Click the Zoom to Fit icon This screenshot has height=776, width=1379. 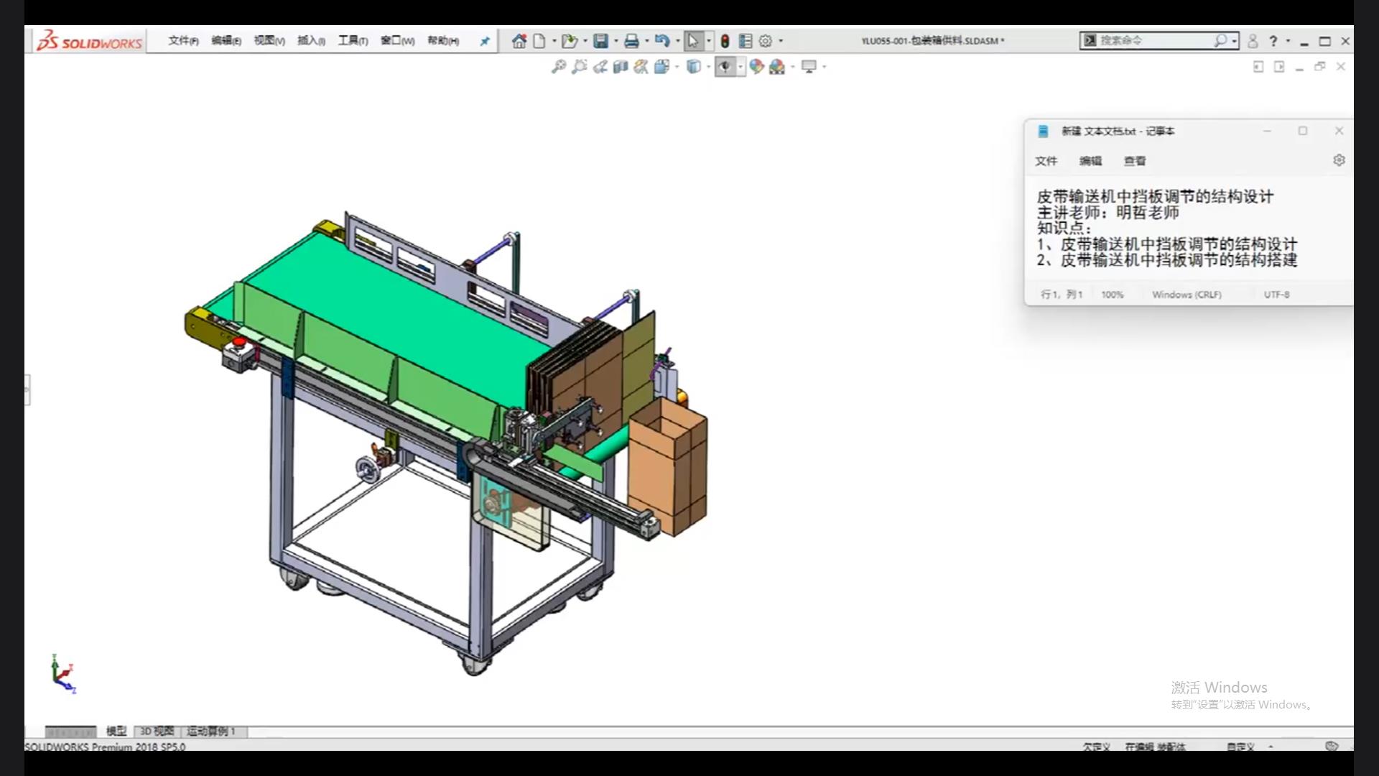[x=558, y=67]
